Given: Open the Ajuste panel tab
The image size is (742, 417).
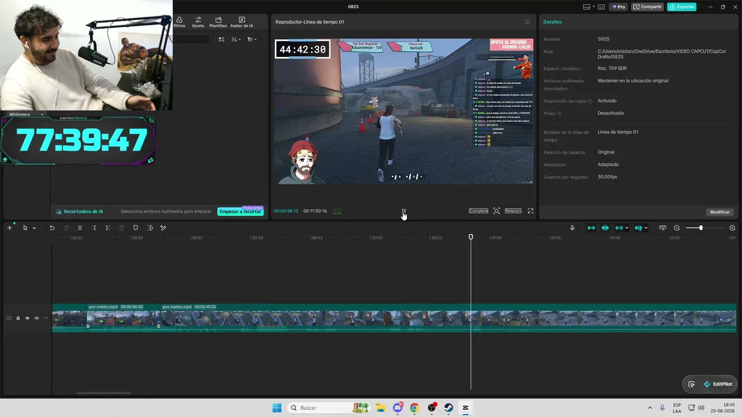Looking at the screenshot, I should tap(198, 22).
